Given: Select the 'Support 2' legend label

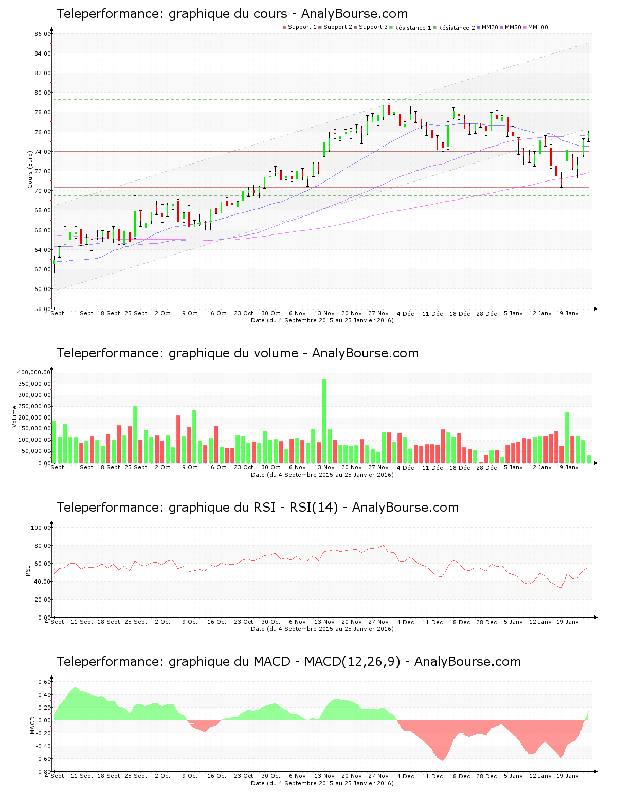Looking at the screenshot, I should tap(338, 27).
